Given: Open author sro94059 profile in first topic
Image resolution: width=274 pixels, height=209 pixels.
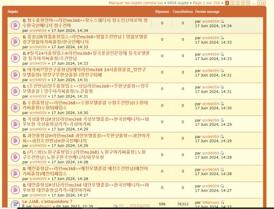Looking at the screenshot, I should point(38,31).
